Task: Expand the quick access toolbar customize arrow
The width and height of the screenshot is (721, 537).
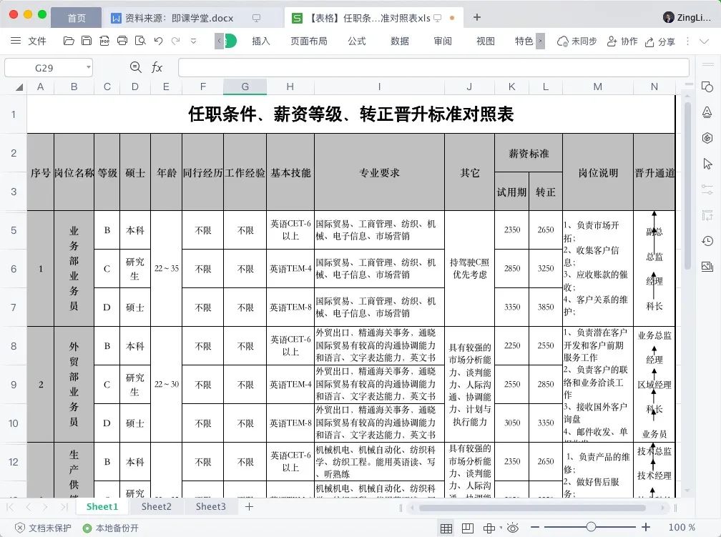Action: pos(194,41)
